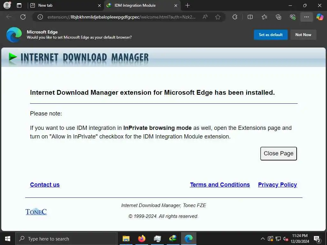
Task: Open the Internet Download Manager taskbar icon
Action: [173, 239]
